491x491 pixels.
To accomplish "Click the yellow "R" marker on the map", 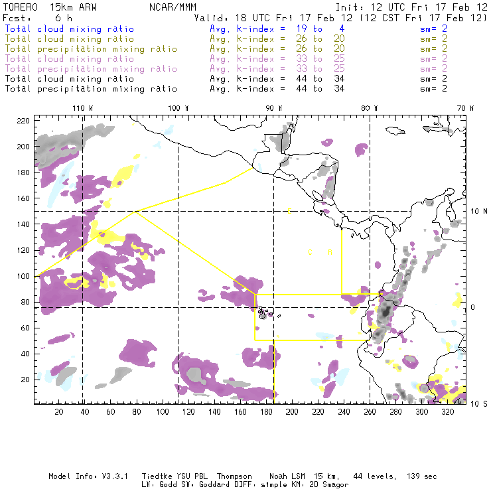I will [330, 252].
